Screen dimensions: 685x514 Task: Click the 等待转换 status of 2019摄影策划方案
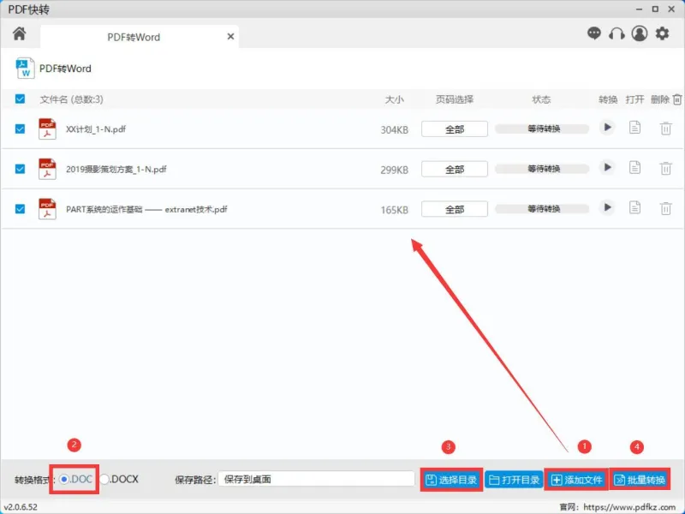542,169
